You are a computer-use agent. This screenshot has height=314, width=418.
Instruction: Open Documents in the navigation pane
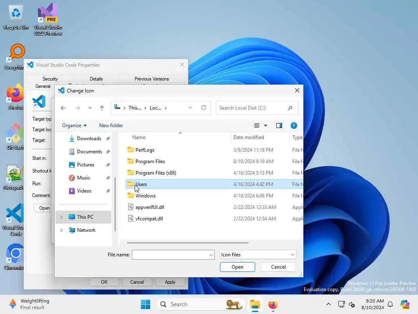[x=89, y=152]
